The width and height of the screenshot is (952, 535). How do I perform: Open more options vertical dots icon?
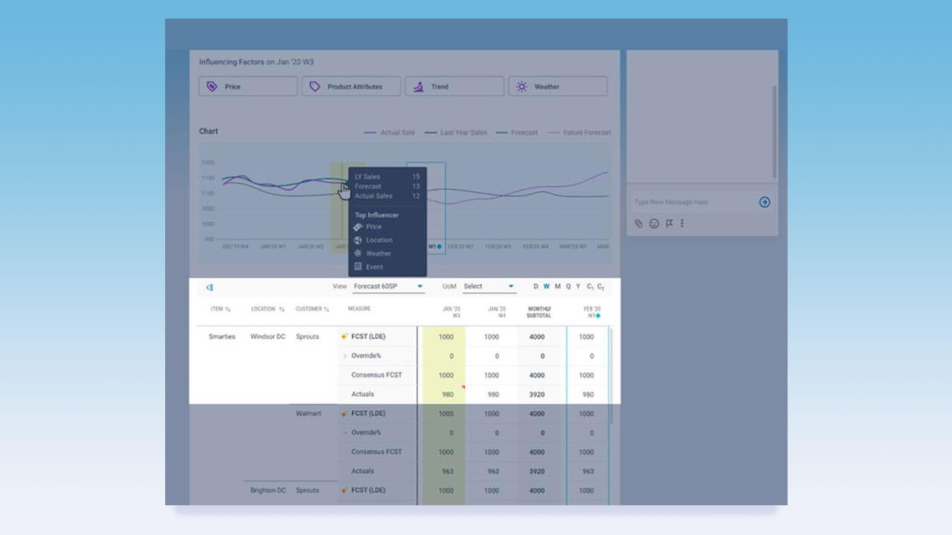pos(682,223)
